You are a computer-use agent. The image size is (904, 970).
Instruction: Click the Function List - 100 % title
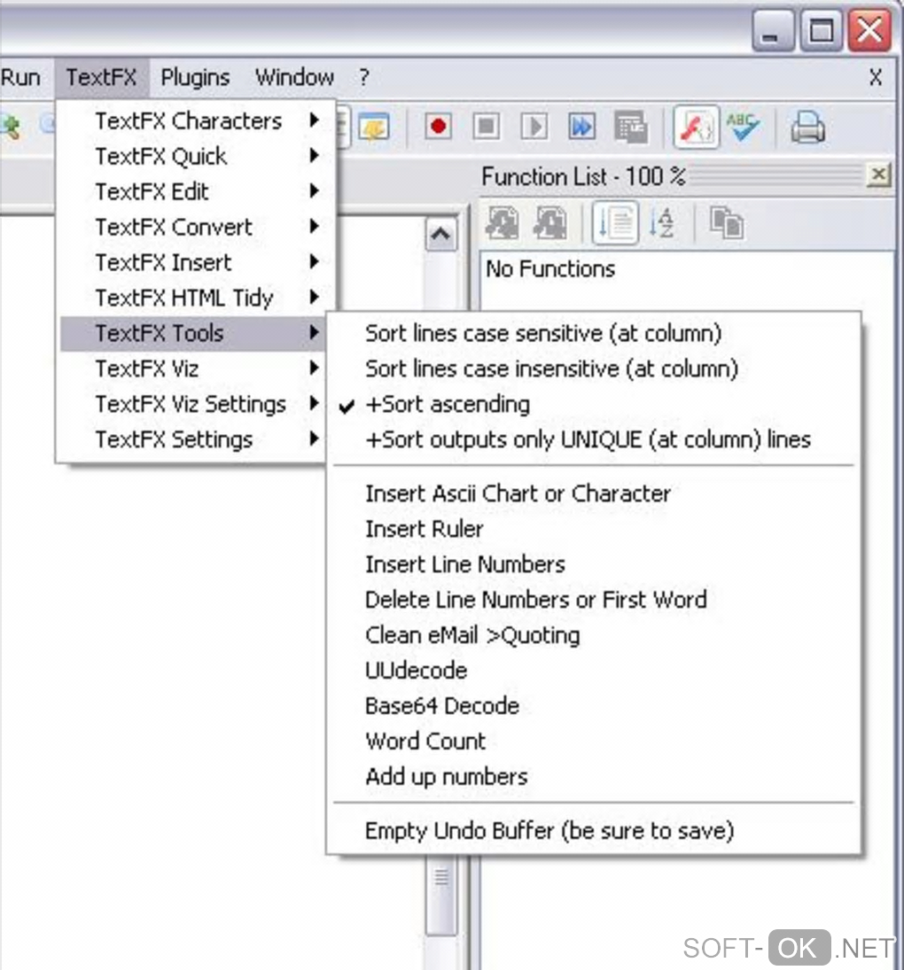[x=583, y=177]
